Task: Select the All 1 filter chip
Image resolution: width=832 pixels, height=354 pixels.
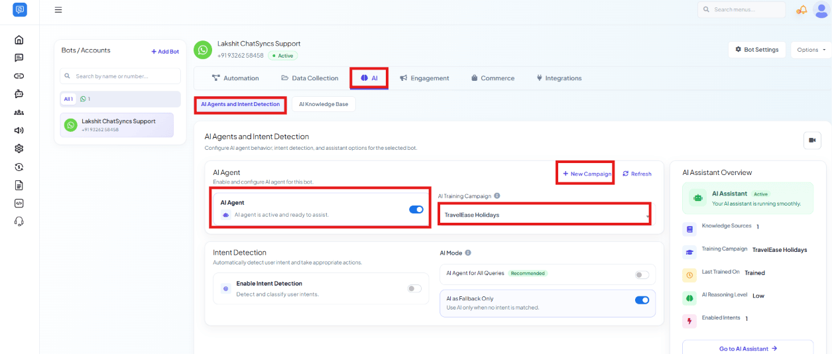Action: click(x=68, y=99)
